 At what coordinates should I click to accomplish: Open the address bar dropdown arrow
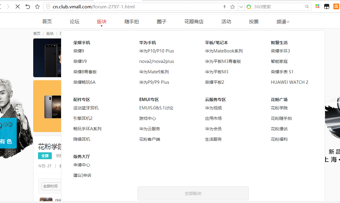coord(241,7)
